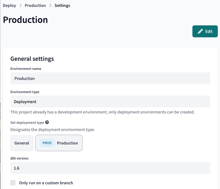Click the help icon beside Set deployment type

tap(47, 123)
